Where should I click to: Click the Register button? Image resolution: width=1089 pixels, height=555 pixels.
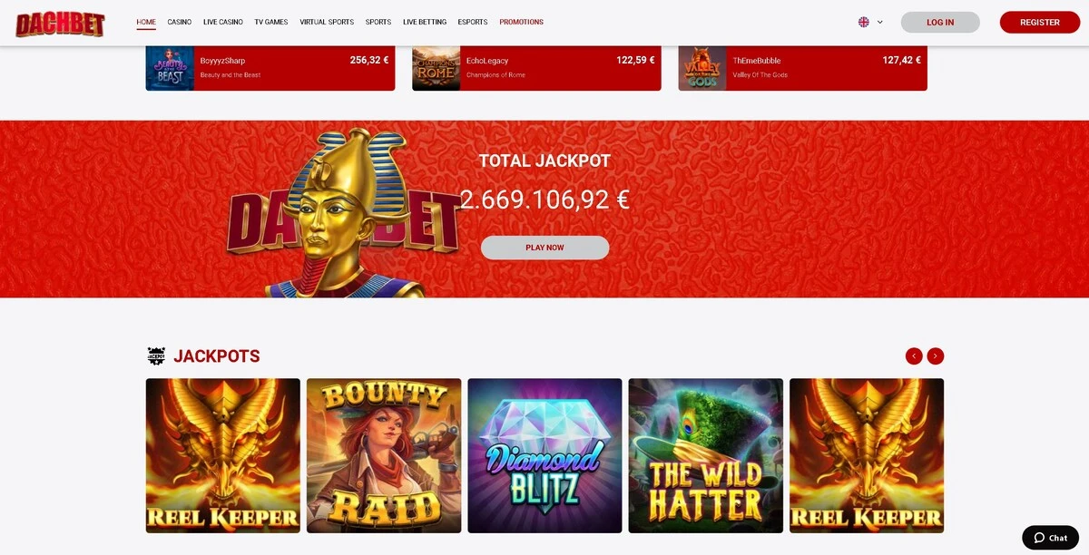click(x=1040, y=23)
